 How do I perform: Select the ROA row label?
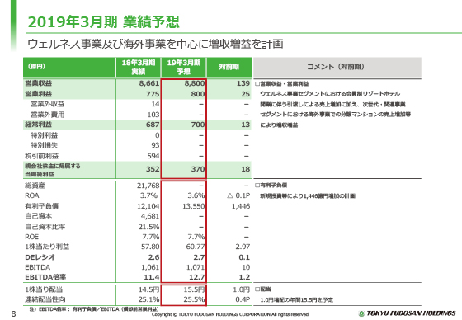point(32,196)
